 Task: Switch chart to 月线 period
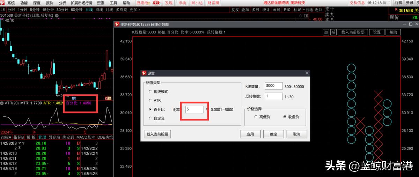(x=109, y=9)
